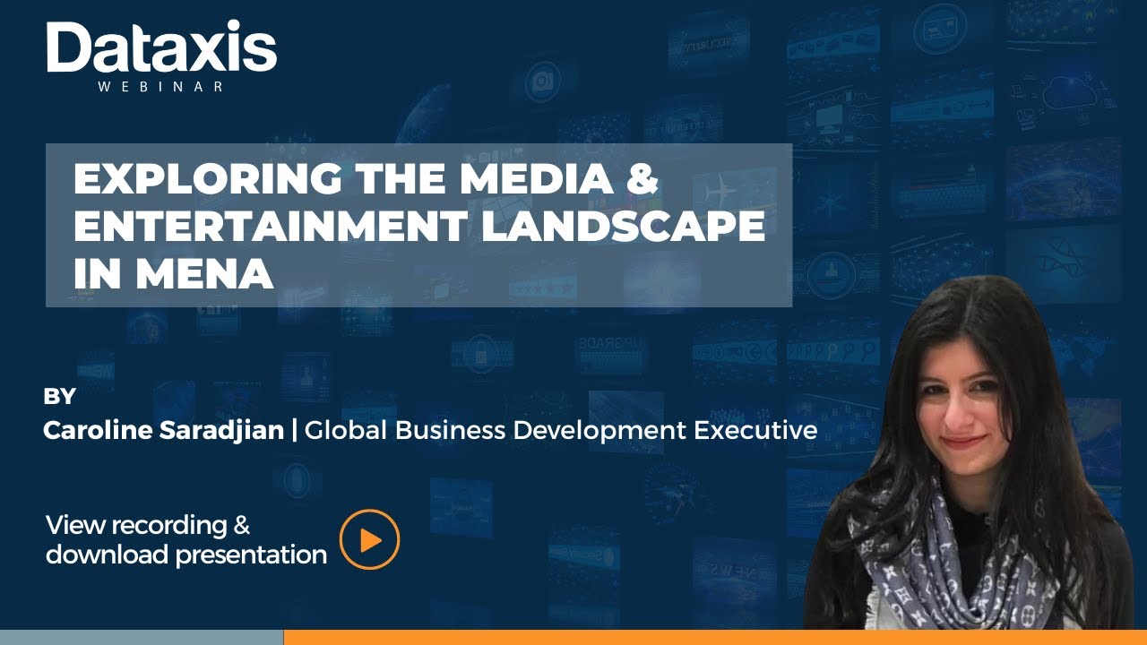The height and width of the screenshot is (645, 1147).
Task: Click the 'WEBINAR' label under the logo
Action: 161,87
